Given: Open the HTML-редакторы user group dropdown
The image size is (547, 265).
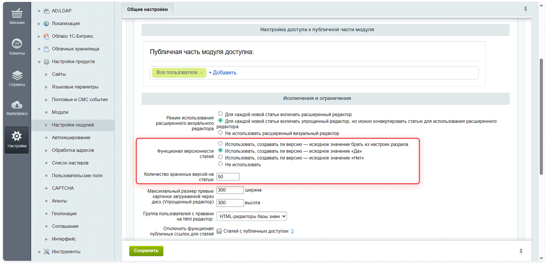Looking at the screenshot, I should point(251,216).
